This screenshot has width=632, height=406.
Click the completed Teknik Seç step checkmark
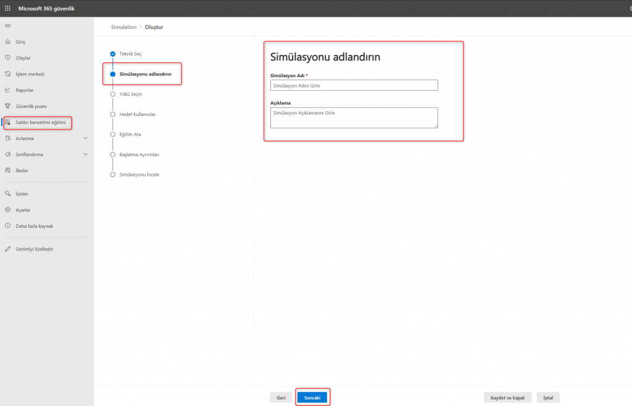(112, 54)
